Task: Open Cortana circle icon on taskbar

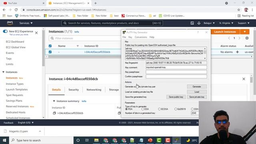Action: pyautogui.click(x=78, y=140)
